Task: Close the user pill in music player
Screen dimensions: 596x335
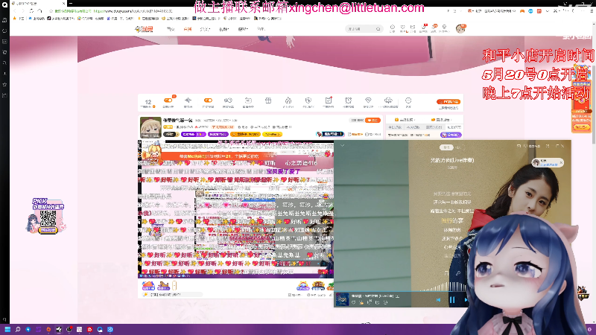Action: [561, 162]
